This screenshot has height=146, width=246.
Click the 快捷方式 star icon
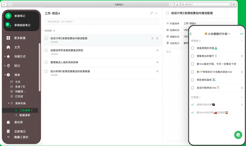(8, 56)
